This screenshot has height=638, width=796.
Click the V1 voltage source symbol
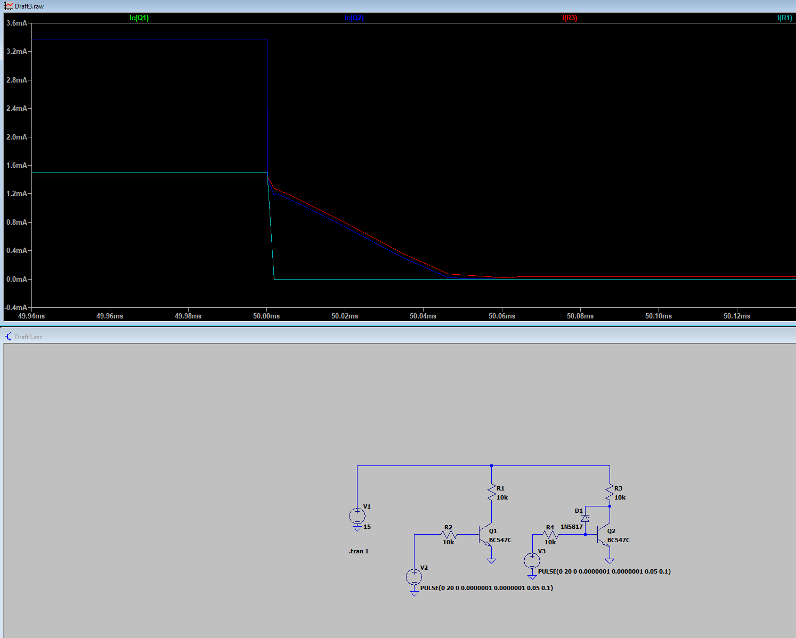click(x=357, y=516)
